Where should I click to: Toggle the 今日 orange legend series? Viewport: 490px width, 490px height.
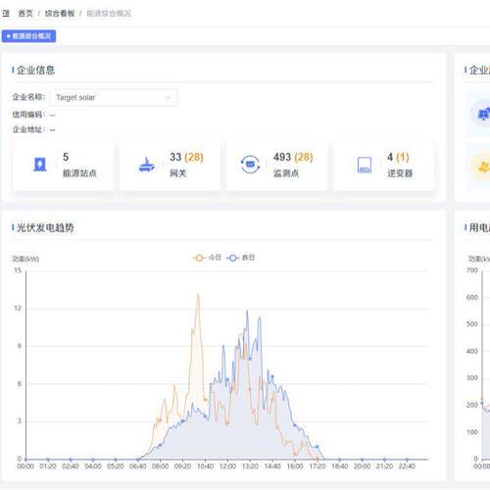[207, 258]
